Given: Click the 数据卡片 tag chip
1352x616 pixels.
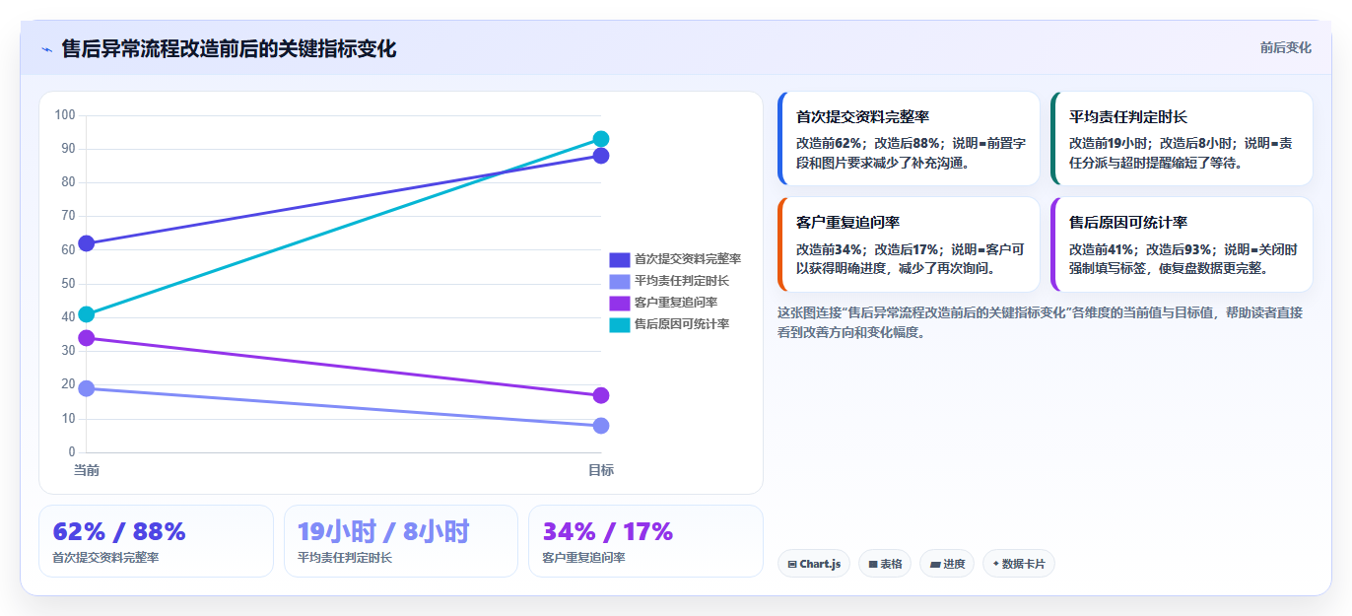Looking at the screenshot, I should click(x=1019, y=564).
